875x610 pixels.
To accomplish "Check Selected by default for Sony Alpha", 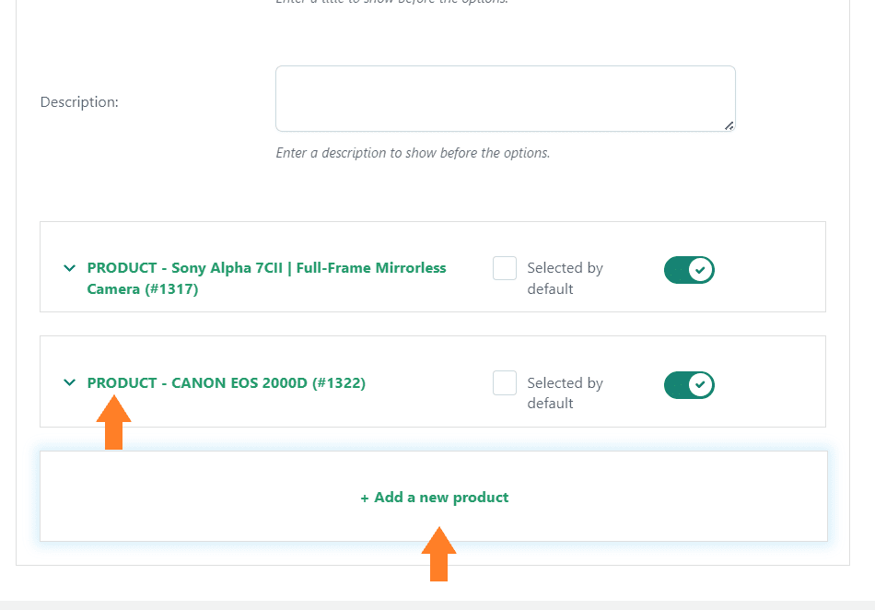I will point(505,268).
